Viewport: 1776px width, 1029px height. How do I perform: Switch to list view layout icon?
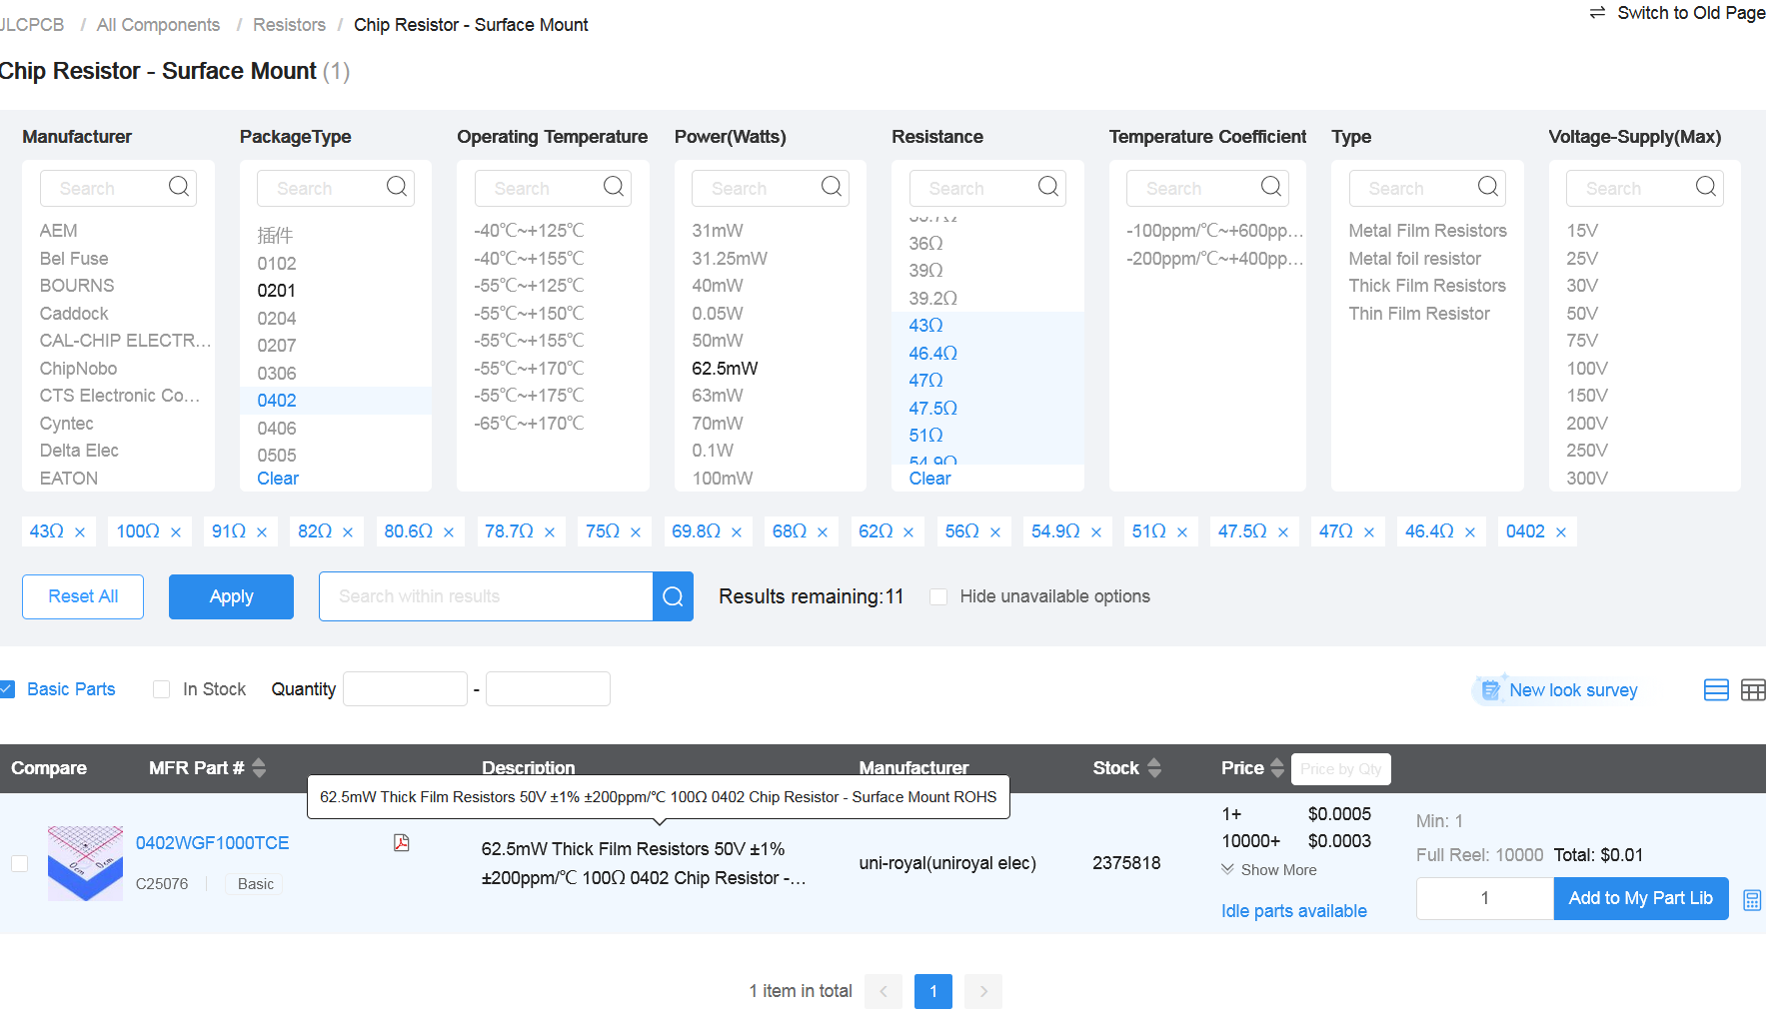pyautogui.click(x=1716, y=690)
